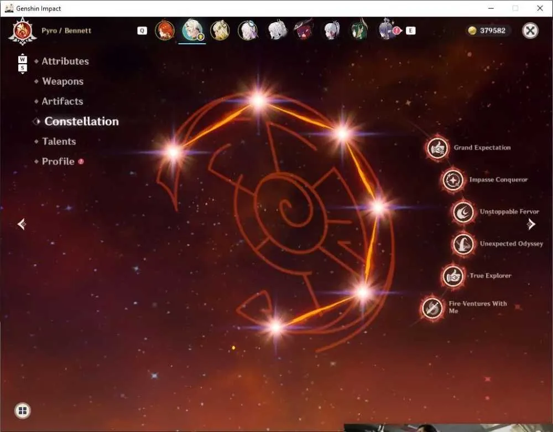
Task: Click the Q previous-character key button
Action: click(142, 30)
